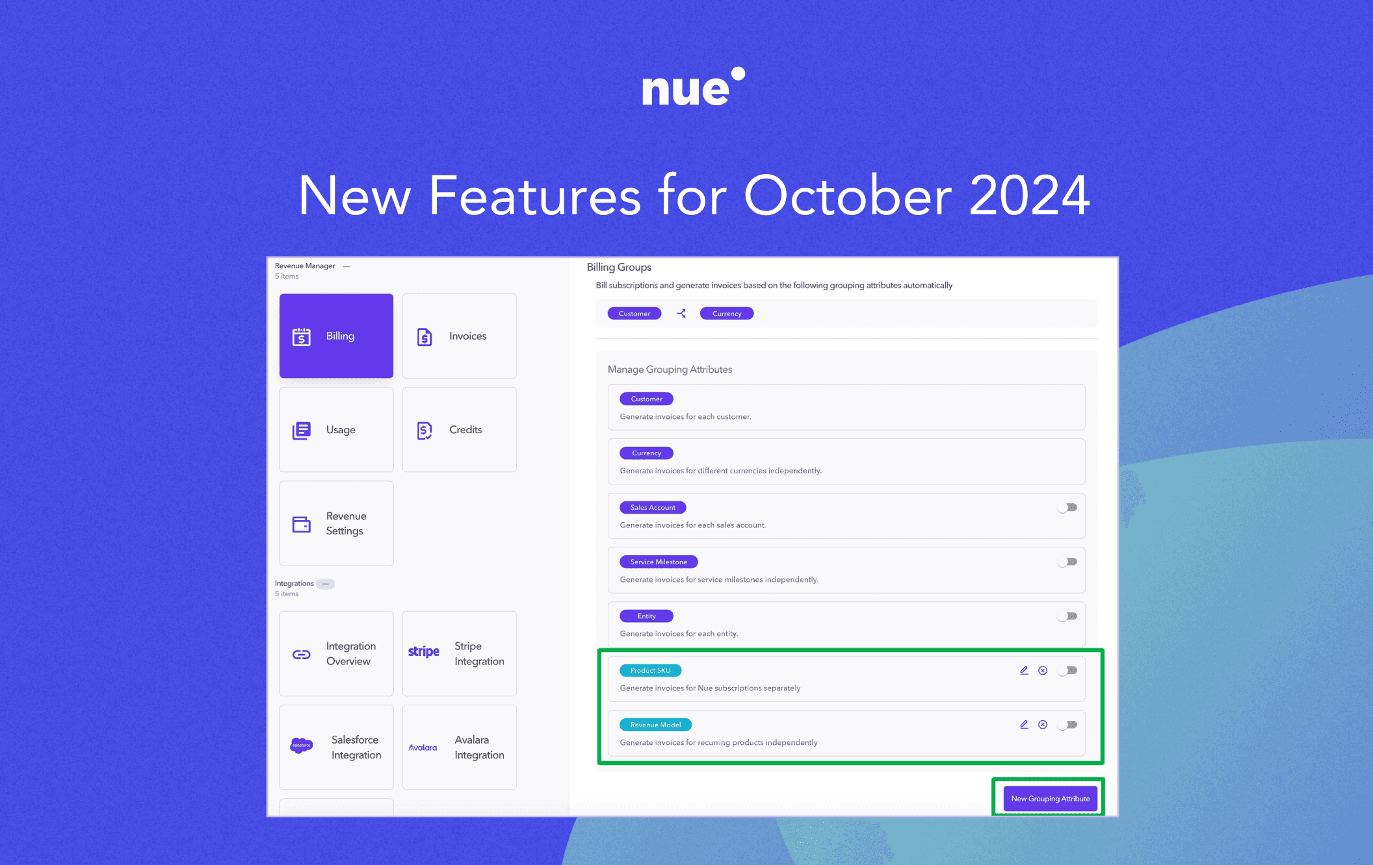Edit the Product SKU grouping attribute
This screenshot has height=865, width=1373.
(1024, 670)
